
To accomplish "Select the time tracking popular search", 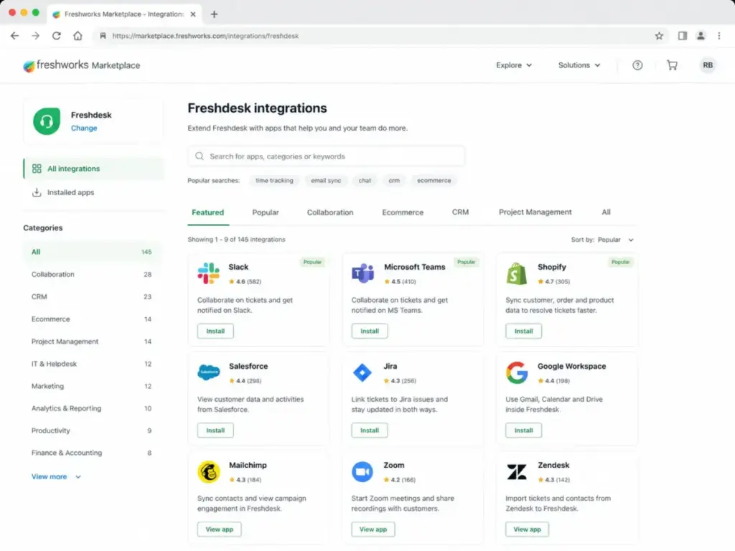I will (274, 180).
